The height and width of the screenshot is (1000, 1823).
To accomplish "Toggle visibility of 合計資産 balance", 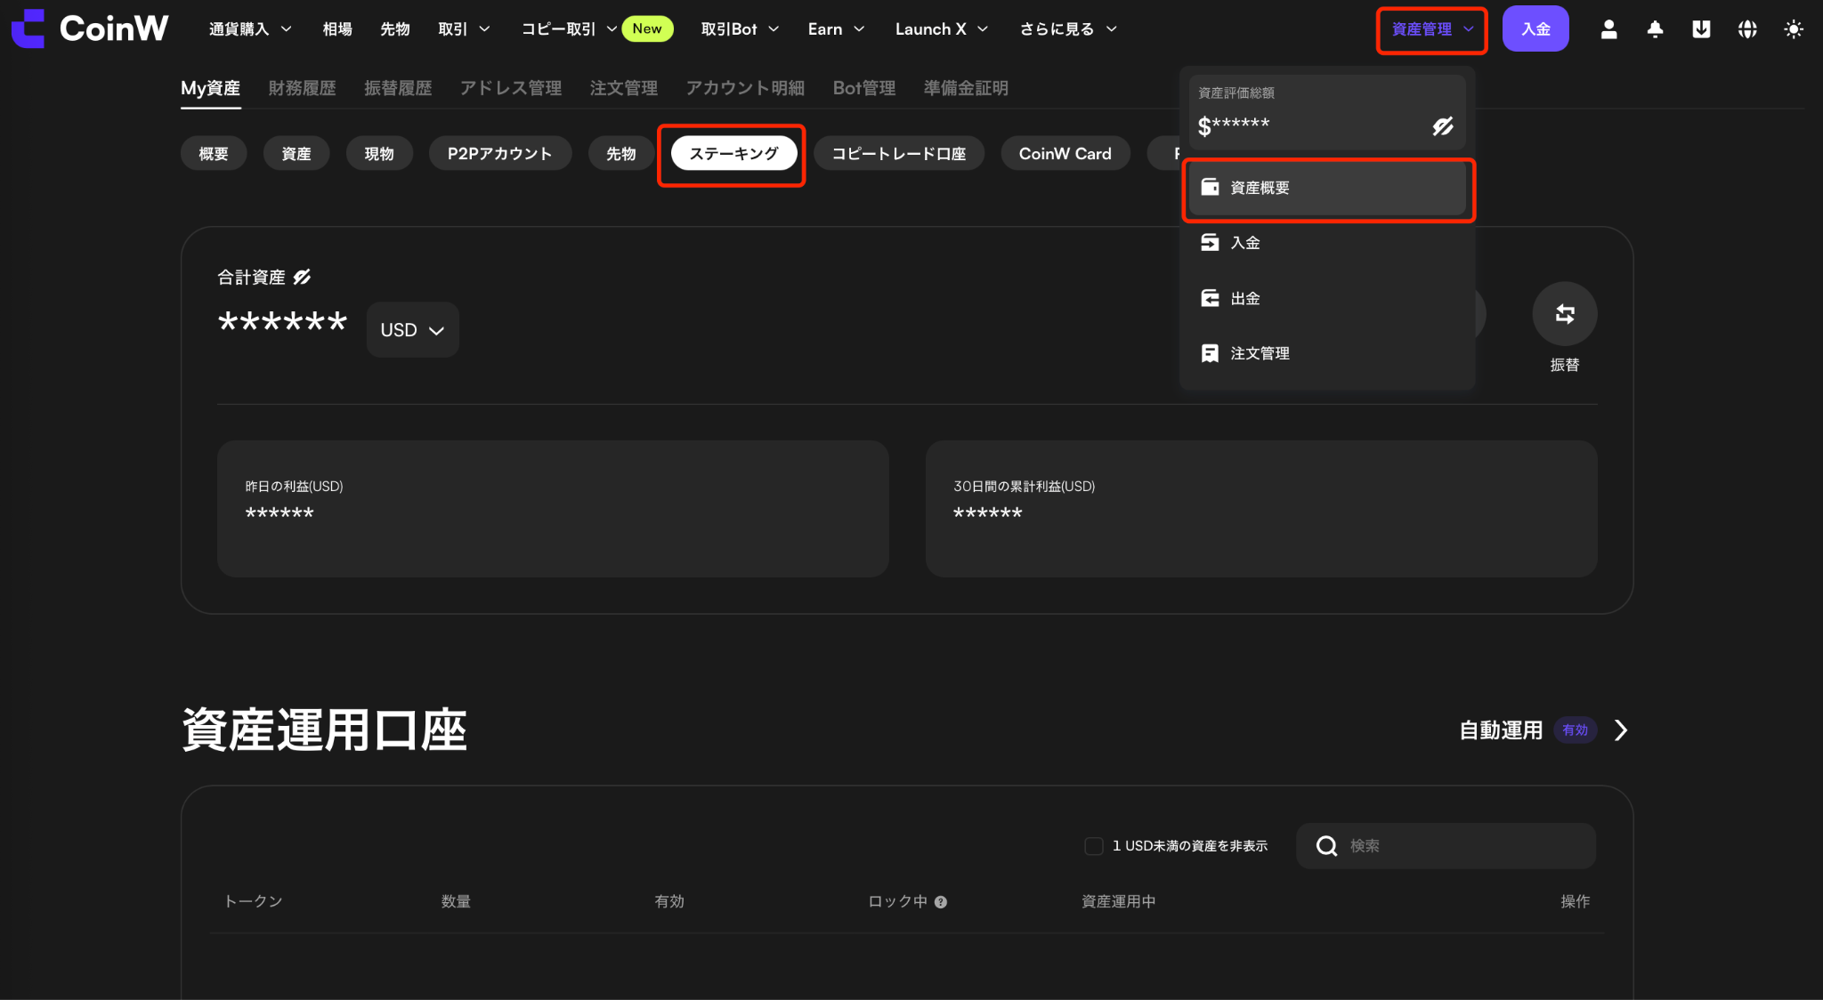I will coord(302,277).
